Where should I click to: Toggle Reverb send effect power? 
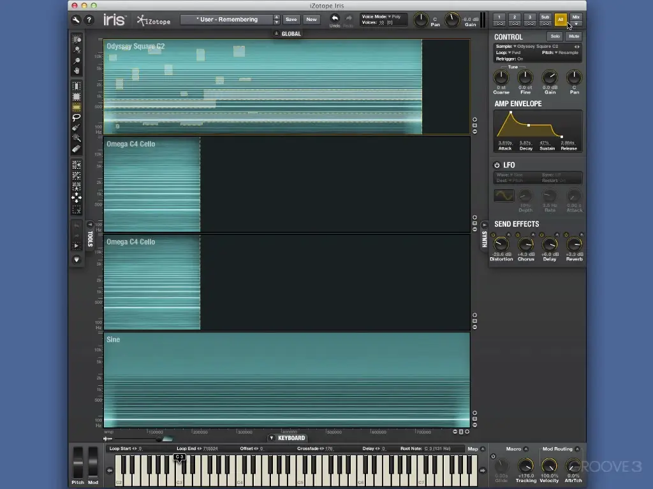566,235
